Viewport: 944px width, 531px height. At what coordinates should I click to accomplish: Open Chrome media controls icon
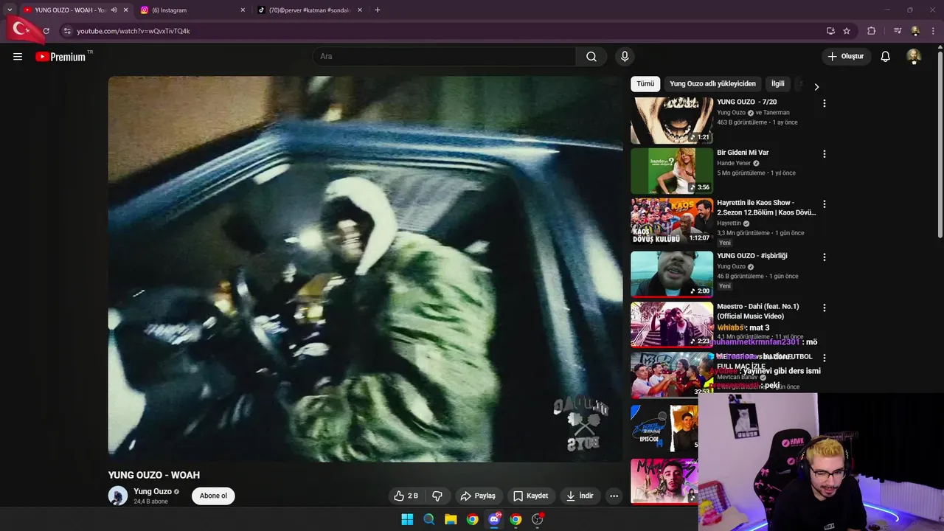[898, 31]
